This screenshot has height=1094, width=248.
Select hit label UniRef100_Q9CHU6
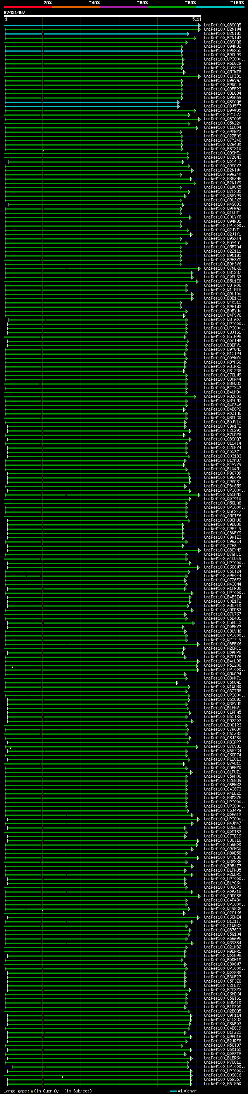[222, 520]
